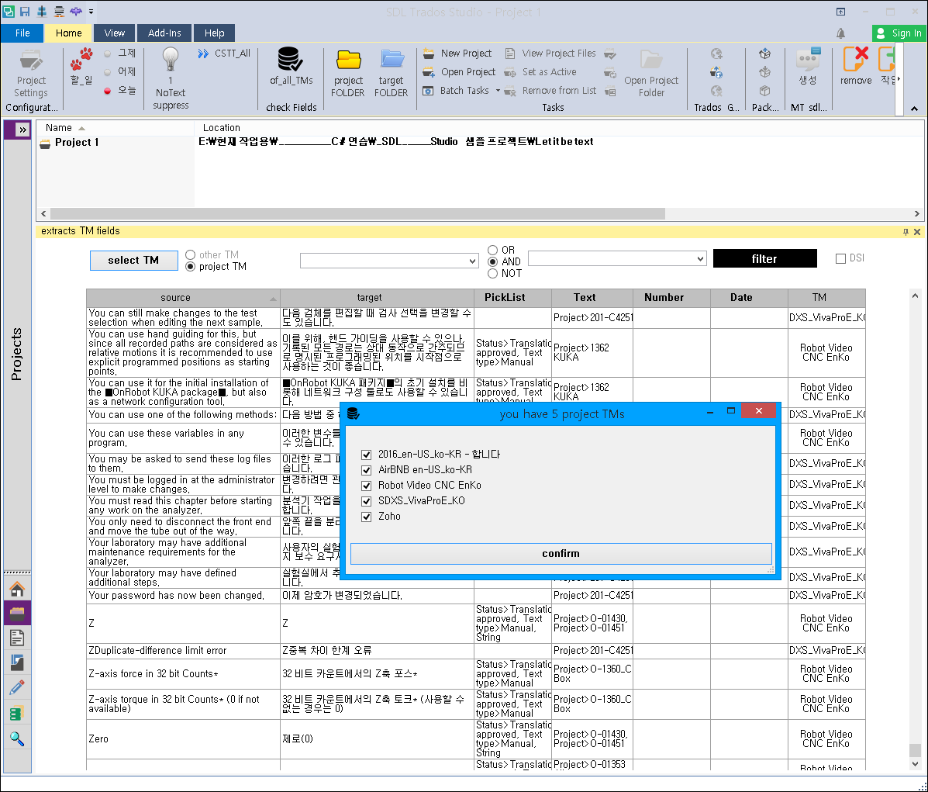The image size is (928, 792).
Task: Click the NoText suppress light bulb icon
Action: 170,61
